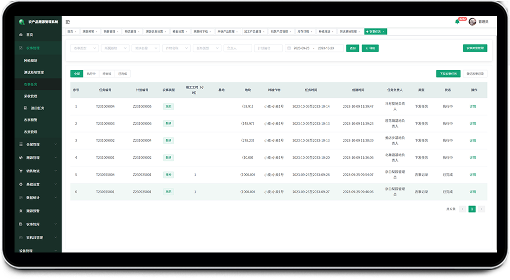Image resolution: width=510 pixels, height=280 pixels.
Task: Switch to the 已完成 filter tab
Action: (x=123, y=73)
